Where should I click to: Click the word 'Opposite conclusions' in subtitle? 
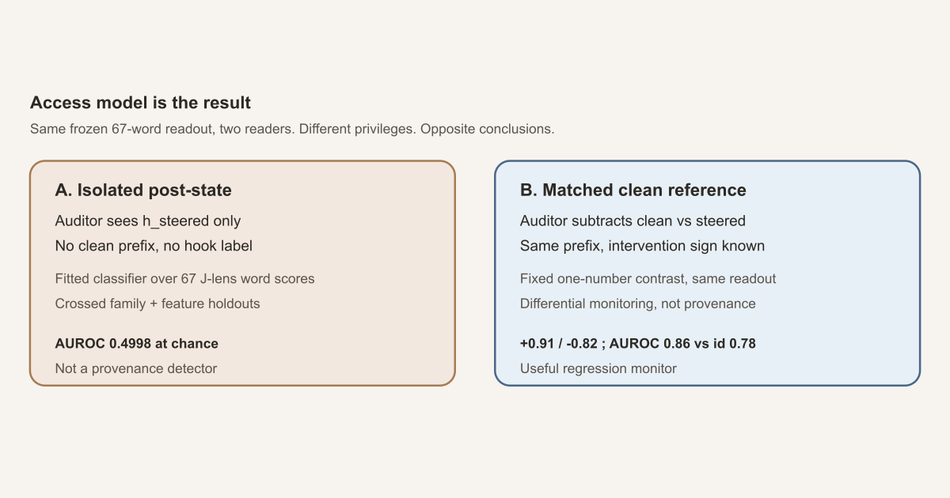488,128
